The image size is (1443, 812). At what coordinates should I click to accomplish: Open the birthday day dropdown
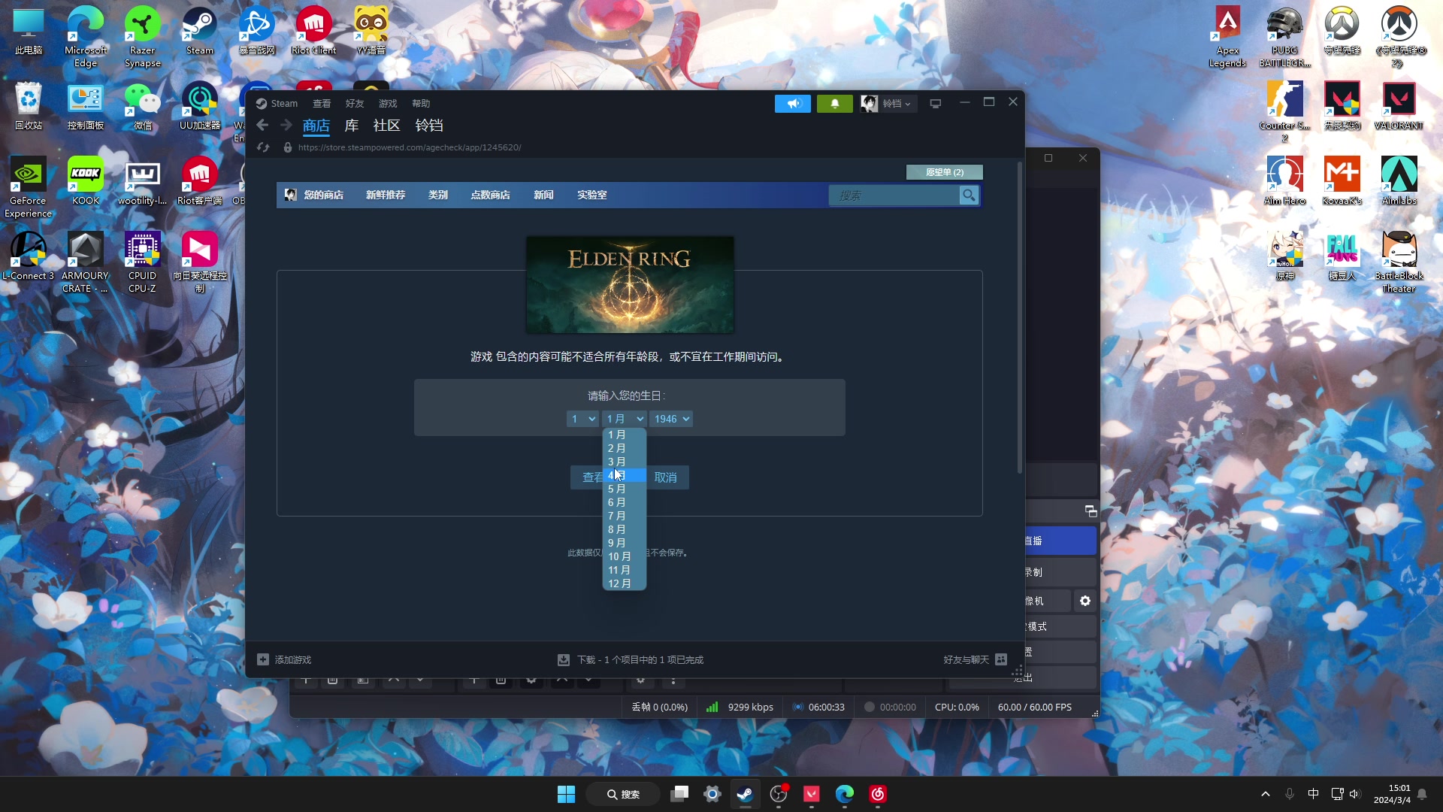coord(582,419)
